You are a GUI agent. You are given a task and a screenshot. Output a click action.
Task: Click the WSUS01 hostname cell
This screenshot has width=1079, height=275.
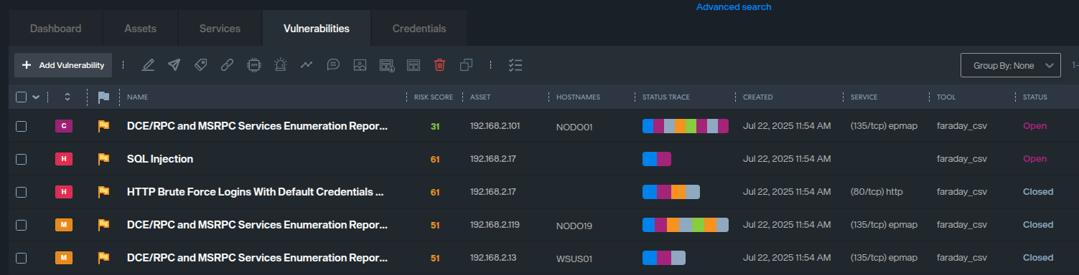574,259
